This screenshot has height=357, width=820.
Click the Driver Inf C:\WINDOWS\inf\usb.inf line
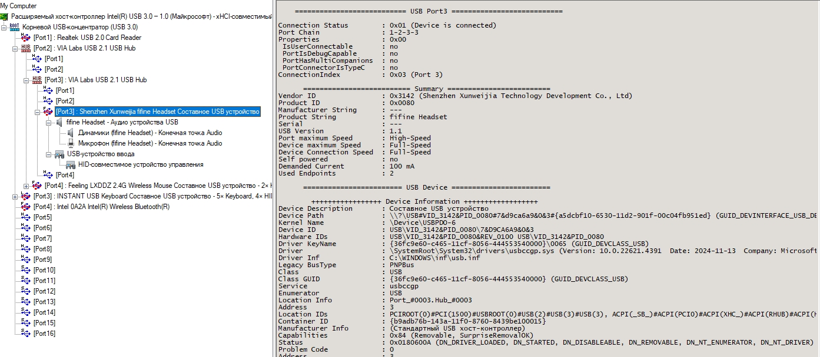pos(379,258)
